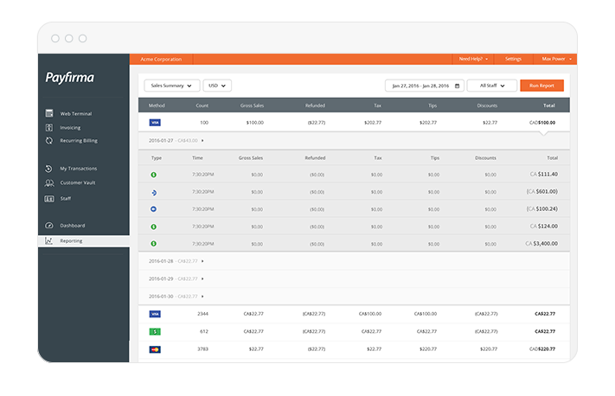This screenshot has width=615, height=396.
Task: Open the All Staff filter dropdown
Action: pyautogui.click(x=492, y=86)
